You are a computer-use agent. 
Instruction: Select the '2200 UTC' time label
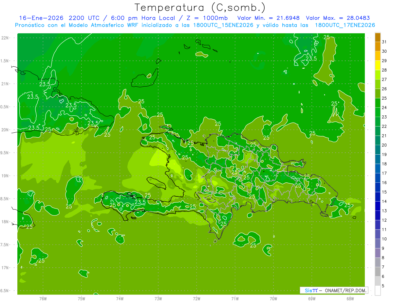tap(85, 18)
